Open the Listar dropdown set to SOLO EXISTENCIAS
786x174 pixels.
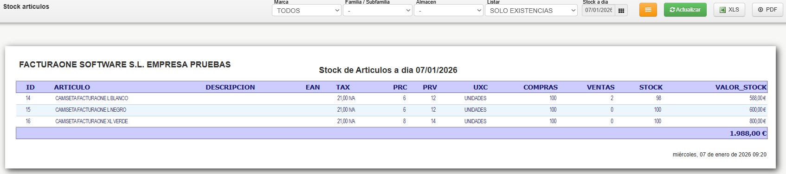[x=531, y=10]
